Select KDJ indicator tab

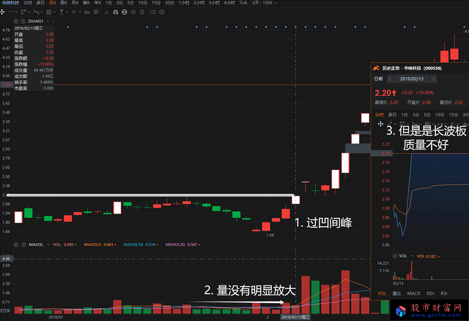430,293
